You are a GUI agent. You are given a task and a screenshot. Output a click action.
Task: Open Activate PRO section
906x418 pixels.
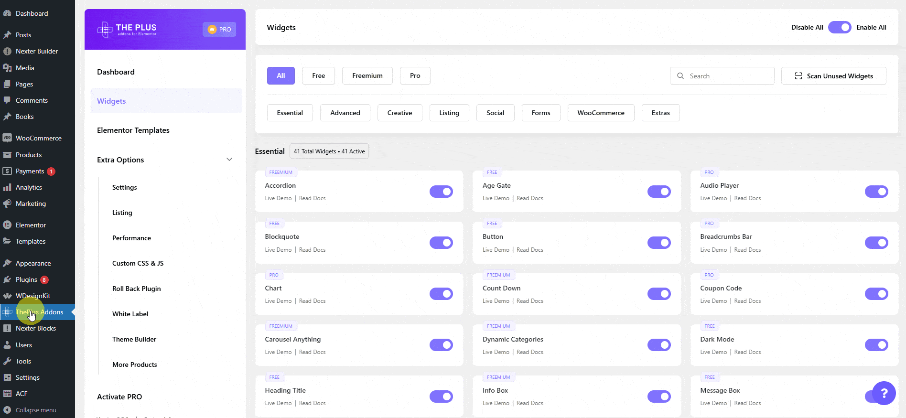[x=119, y=397]
